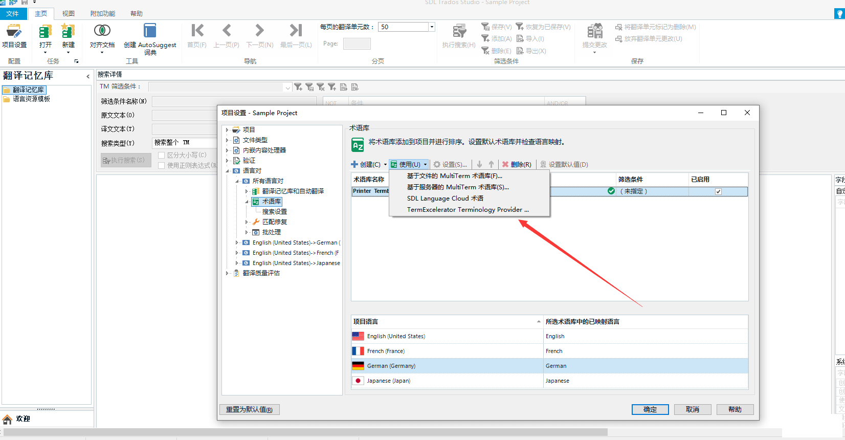Image resolution: width=845 pixels, height=440 pixels.
Task: Expand English (United States)->German node
Action: click(237, 243)
